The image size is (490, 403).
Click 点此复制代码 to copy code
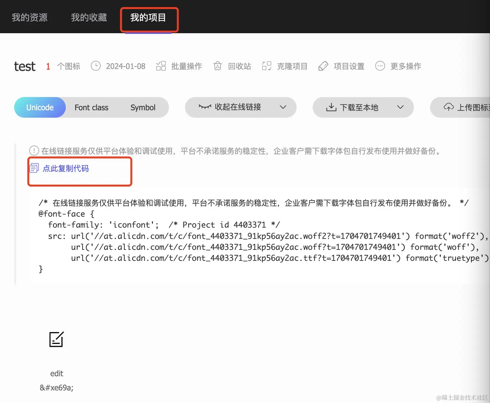(x=66, y=169)
